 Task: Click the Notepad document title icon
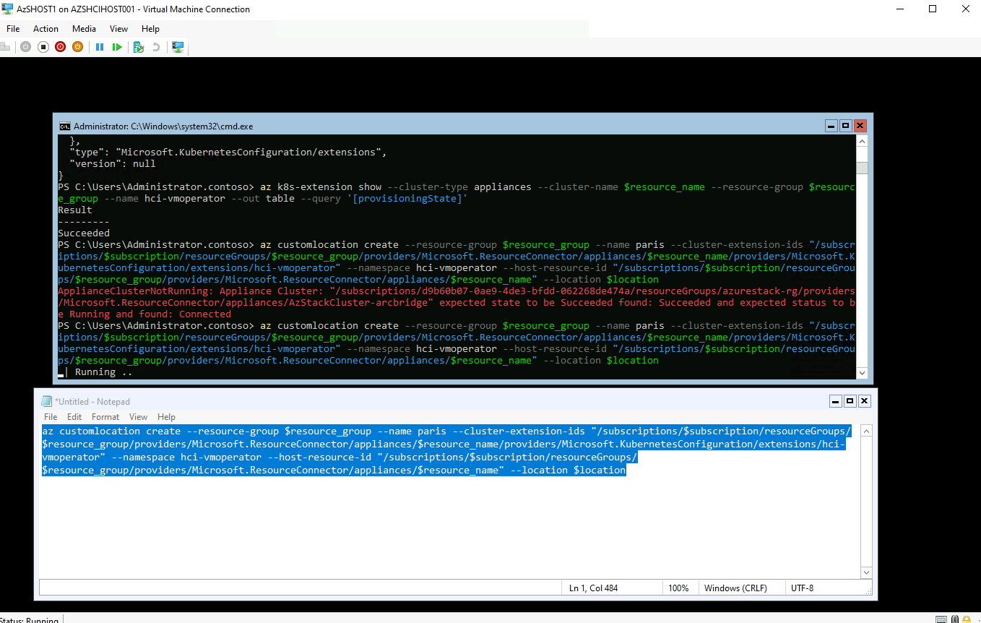[47, 401]
